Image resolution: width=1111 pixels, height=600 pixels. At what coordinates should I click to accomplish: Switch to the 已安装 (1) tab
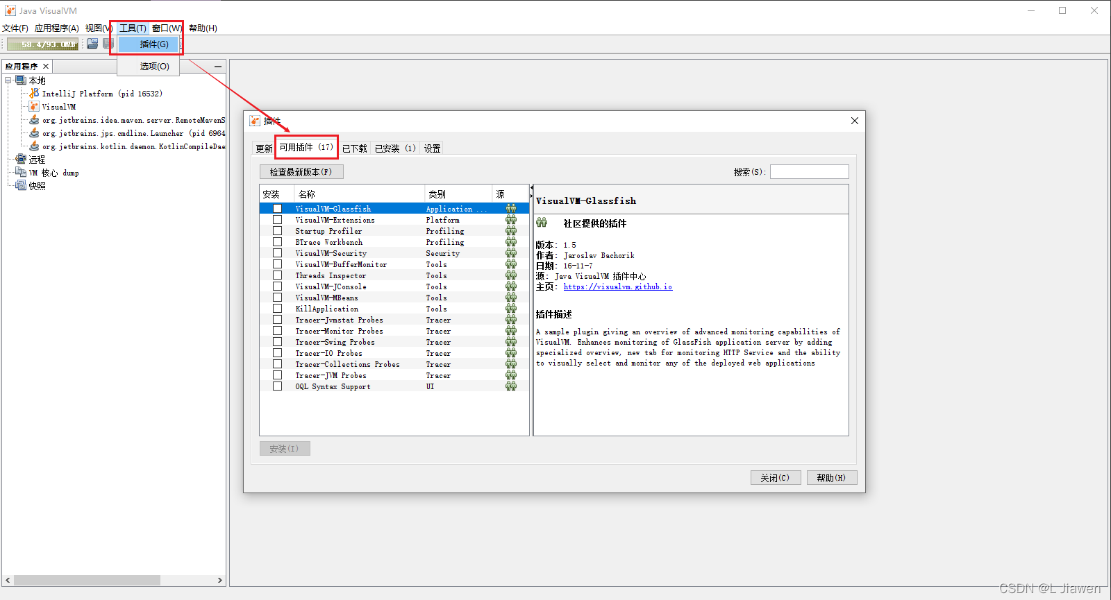pyautogui.click(x=395, y=148)
